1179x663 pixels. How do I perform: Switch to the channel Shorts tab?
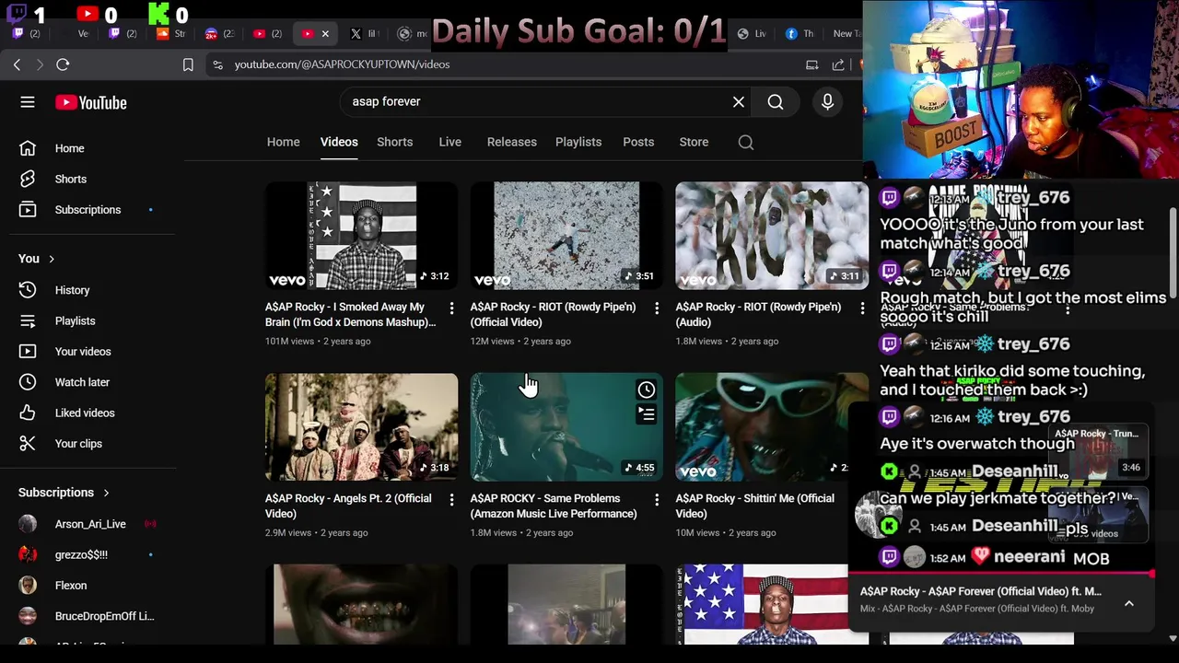coord(394,142)
